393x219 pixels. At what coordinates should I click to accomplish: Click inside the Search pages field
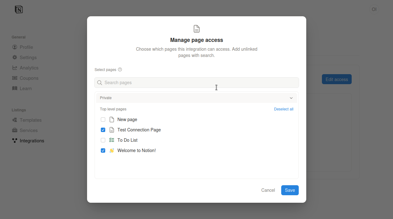tap(197, 82)
